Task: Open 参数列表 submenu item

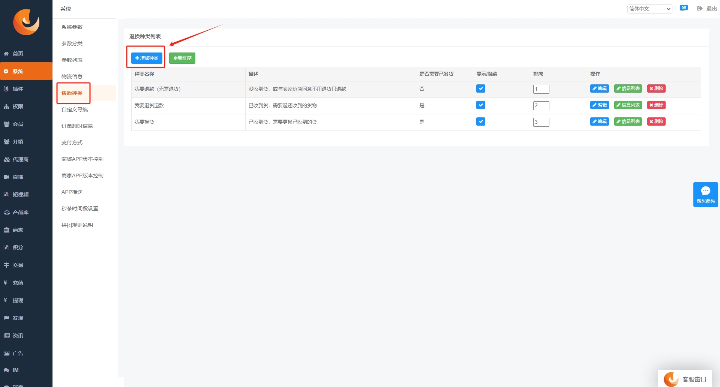Action: (x=72, y=60)
